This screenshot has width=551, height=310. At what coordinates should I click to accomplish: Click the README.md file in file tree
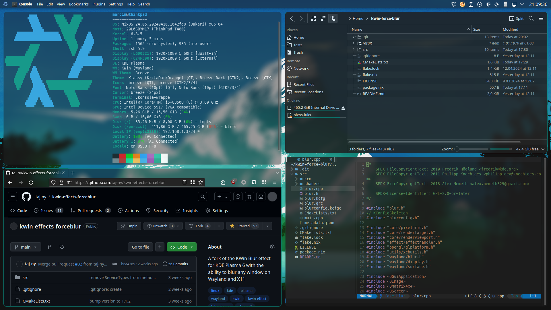(310, 257)
